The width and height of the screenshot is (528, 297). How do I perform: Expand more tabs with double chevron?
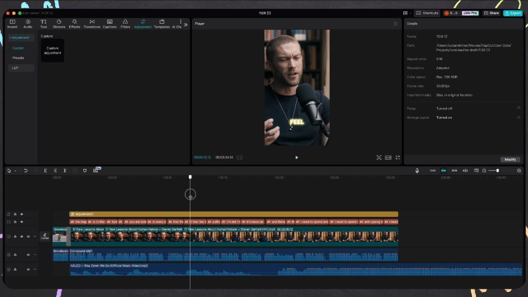coord(186,25)
